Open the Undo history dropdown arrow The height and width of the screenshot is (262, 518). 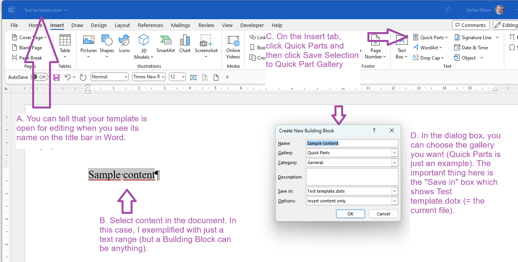pyautogui.click(x=75, y=77)
